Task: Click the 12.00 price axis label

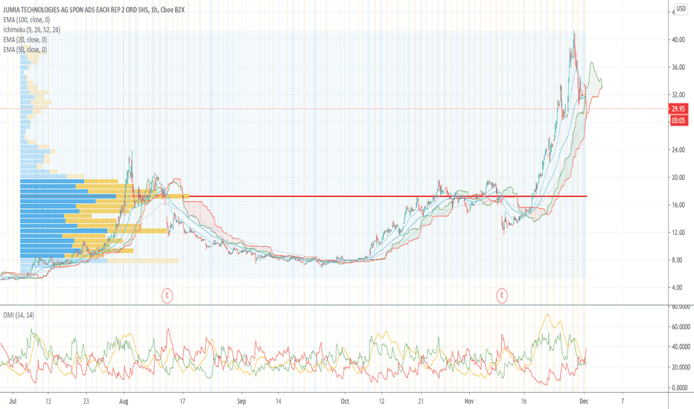Action: click(678, 232)
